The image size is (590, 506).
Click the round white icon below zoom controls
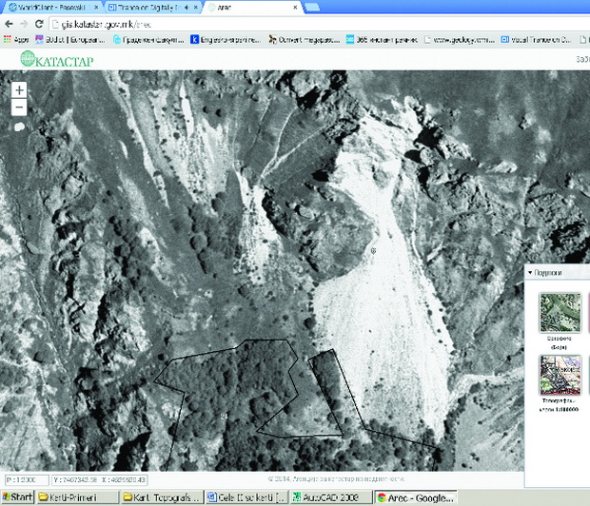pyautogui.click(x=19, y=126)
